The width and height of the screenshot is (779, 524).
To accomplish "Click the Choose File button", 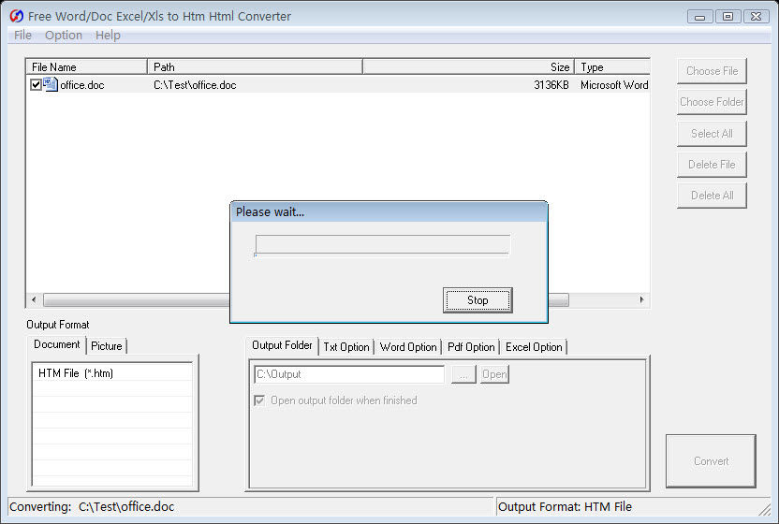I will tap(712, 71).
